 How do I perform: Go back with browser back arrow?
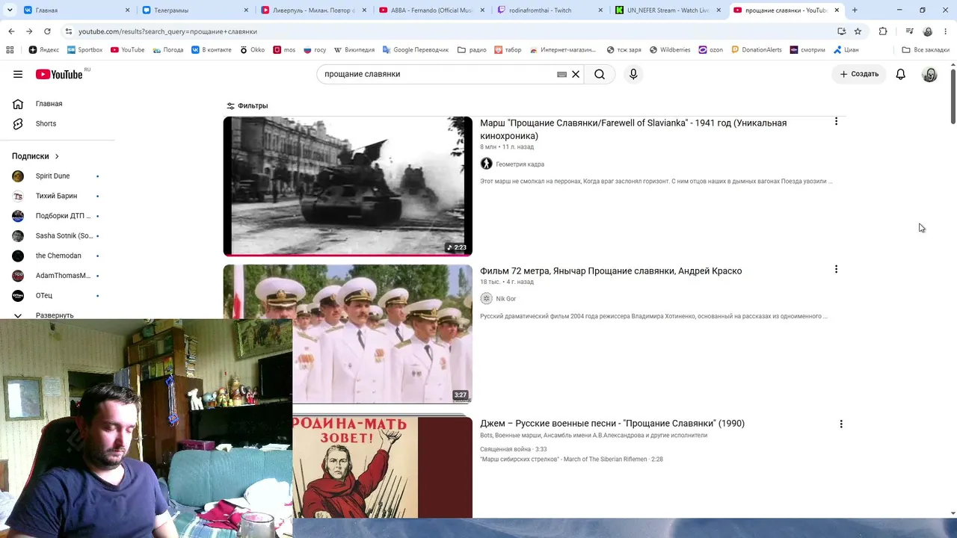point(11,31)
